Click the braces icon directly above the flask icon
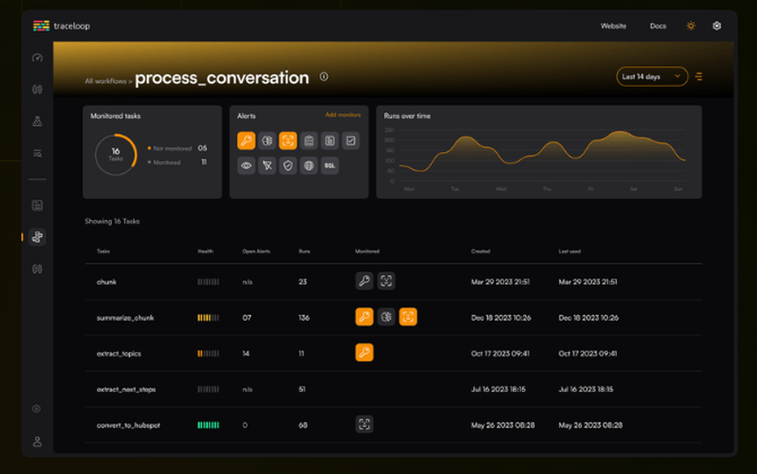757x474 pixels. [37, 89]
